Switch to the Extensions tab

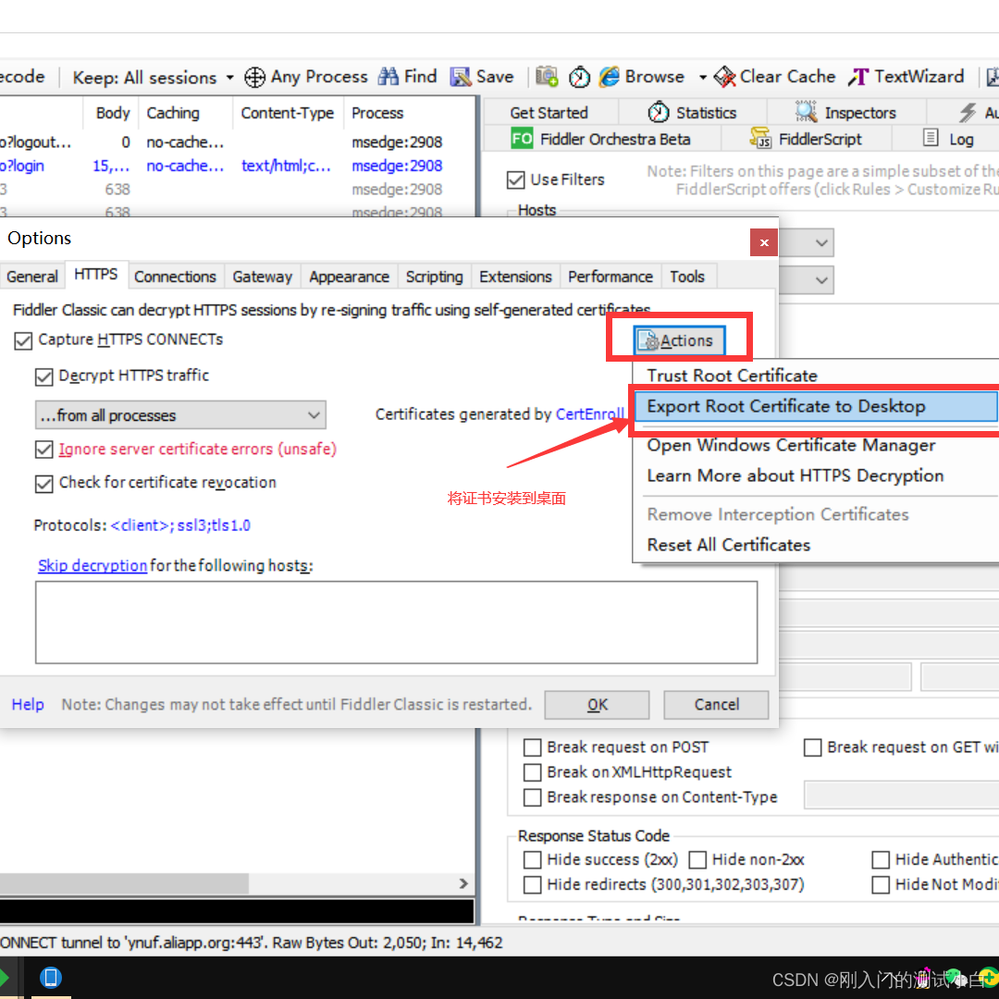click(515, 277)
